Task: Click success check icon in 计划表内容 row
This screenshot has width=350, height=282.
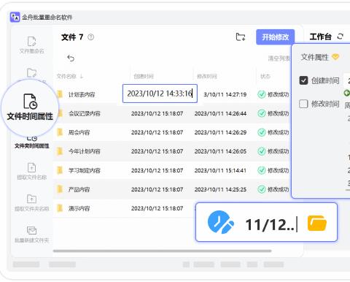Action: click(262, 94)
